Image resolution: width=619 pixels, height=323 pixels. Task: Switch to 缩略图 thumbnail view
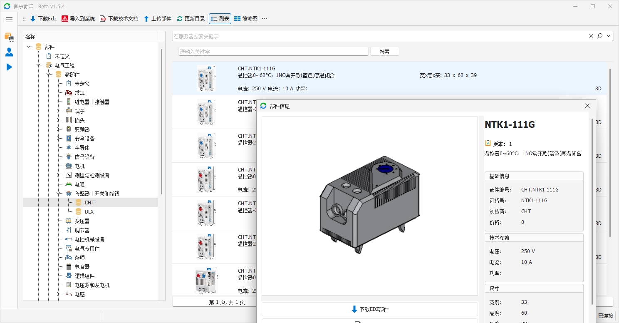click(x=246, y=19)
